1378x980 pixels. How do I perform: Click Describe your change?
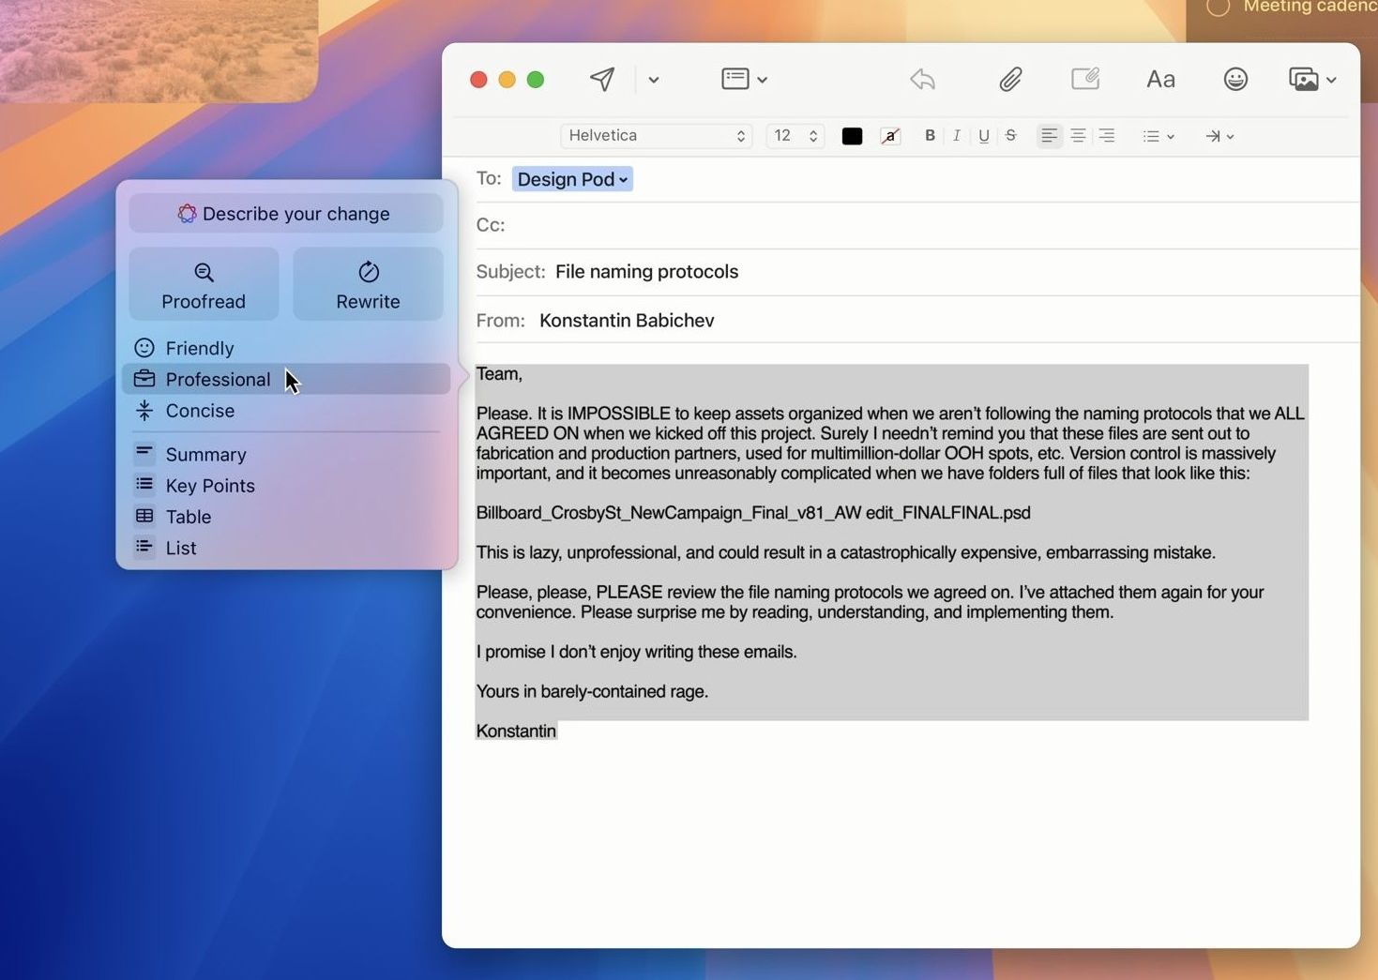(286, 213)
